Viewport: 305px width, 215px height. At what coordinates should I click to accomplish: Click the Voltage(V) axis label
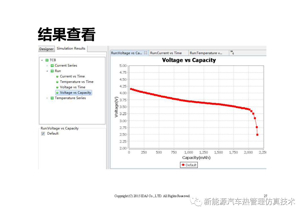point(116,107)
